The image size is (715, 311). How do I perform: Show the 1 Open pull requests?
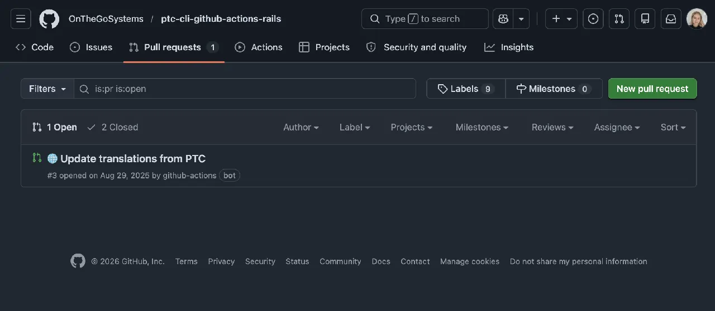coord(55,127)
